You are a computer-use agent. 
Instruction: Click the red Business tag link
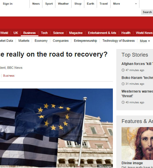pyautogui.click(x=9, y=76)
